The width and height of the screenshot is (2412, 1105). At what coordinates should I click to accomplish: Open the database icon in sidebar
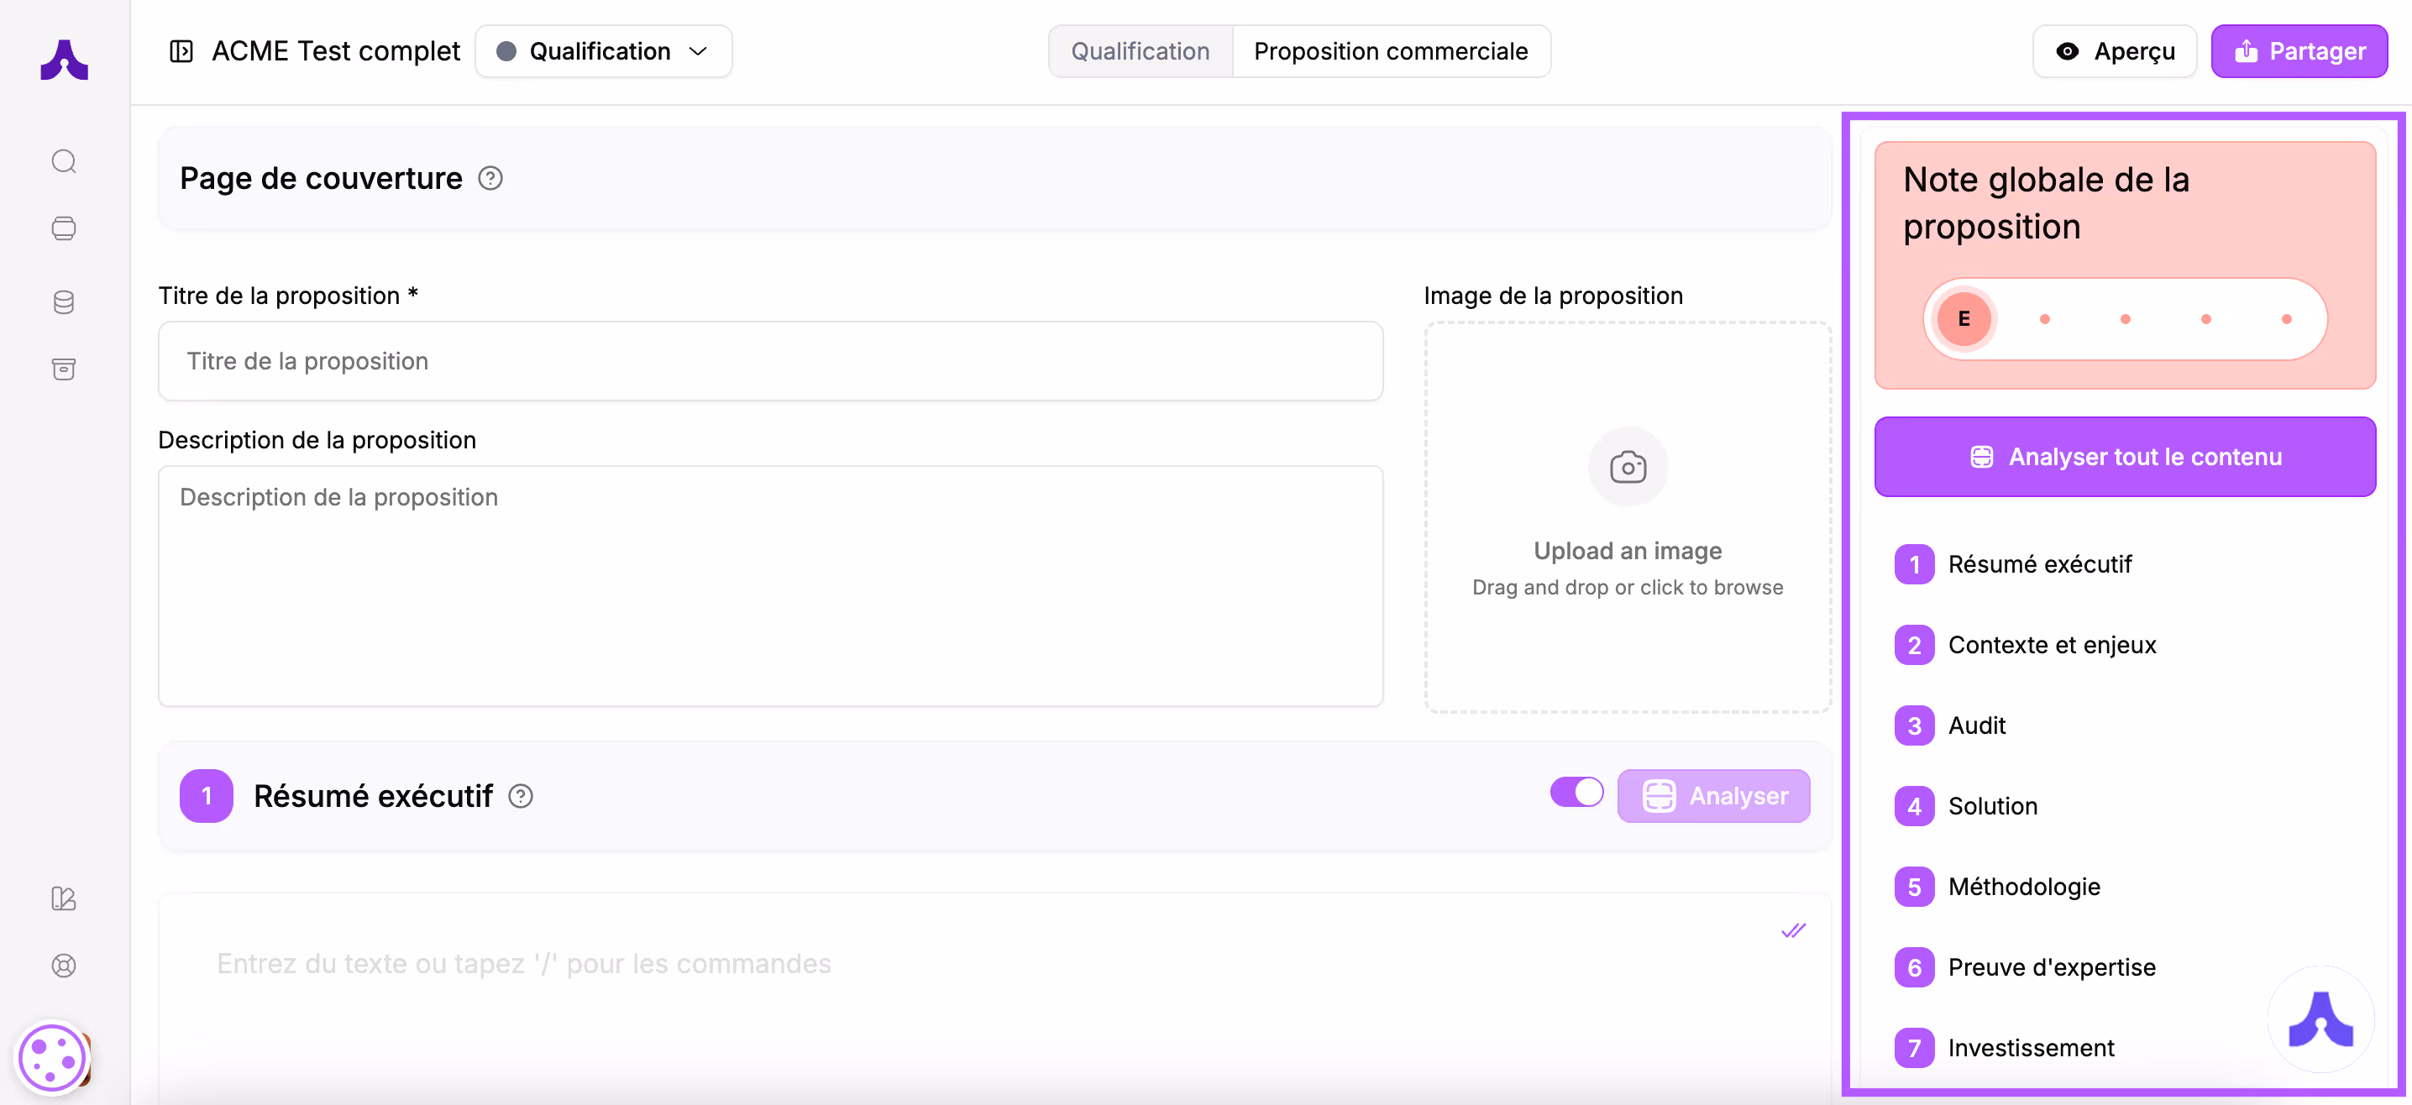coord(64,301)
